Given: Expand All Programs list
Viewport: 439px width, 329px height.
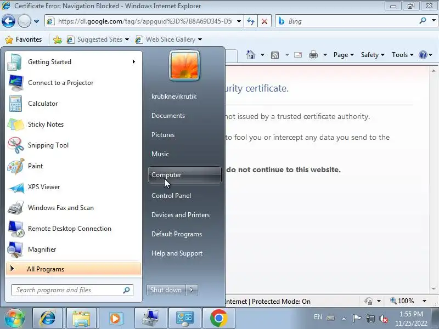Looking at the screenshot, I should [x=74, y=269].
